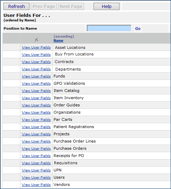
Task: View User Fields for Vendors
Action: tap(36, 185)
